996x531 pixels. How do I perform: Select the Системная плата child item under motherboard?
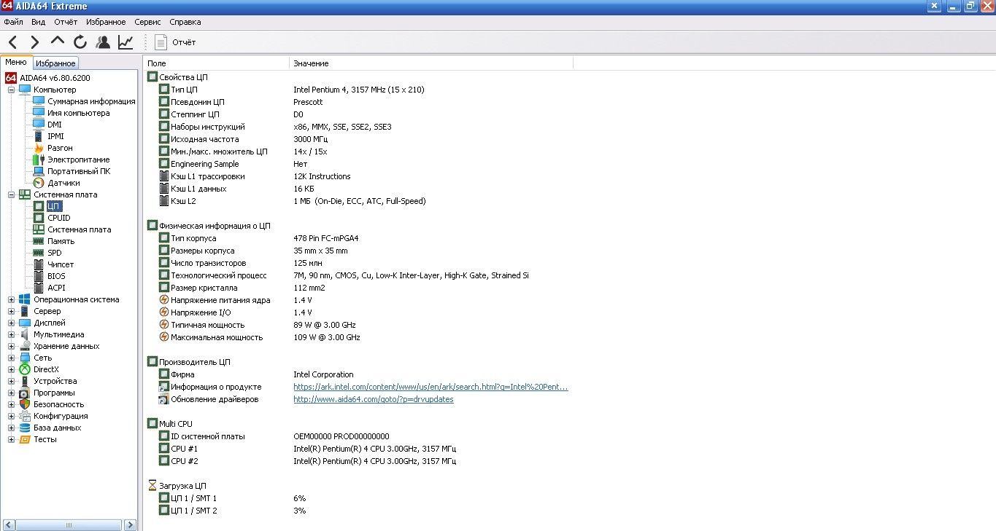coord(80,229)
